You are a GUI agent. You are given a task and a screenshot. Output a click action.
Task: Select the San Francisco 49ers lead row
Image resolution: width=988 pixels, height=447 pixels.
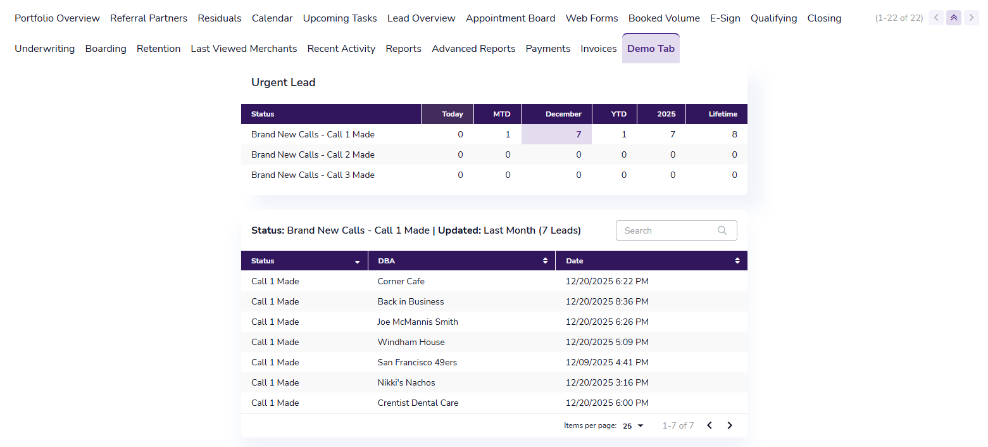click(417, 362)
